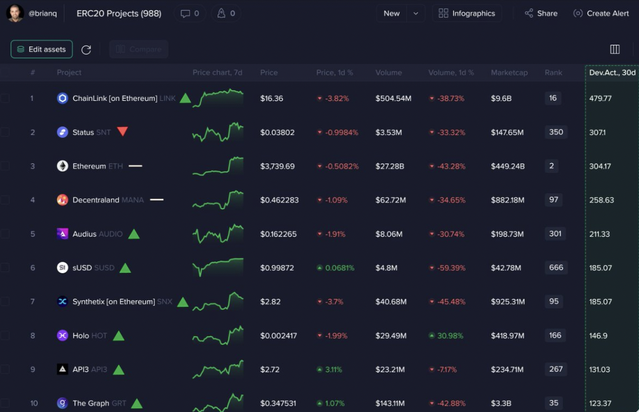639x412 pixels.
Task: Click the red down triangle beside Status
Action: (x=123, y=131)
